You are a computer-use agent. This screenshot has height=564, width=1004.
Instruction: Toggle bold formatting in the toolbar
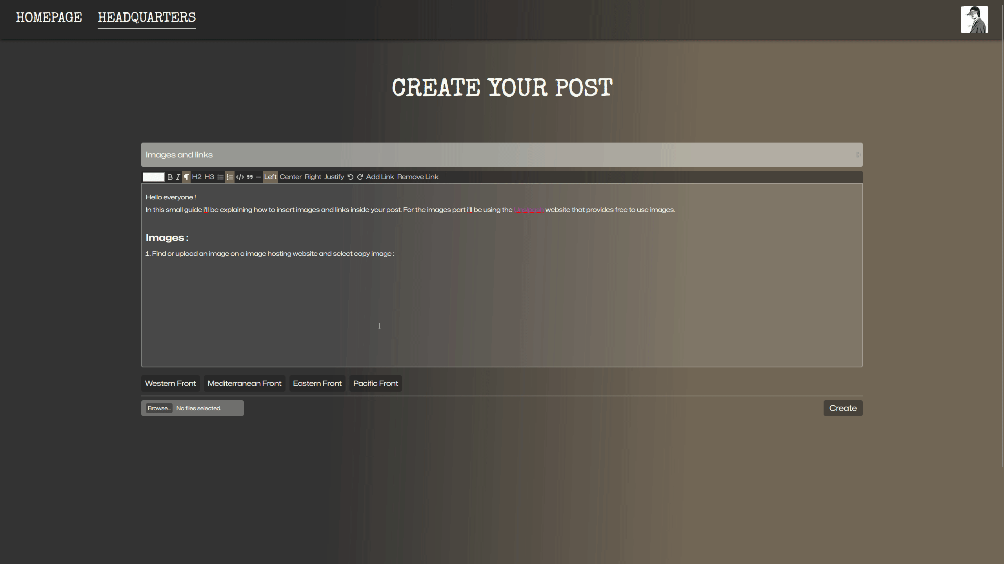coord(170,177)
